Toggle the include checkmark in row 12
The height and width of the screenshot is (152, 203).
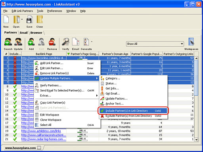[x=15, y=103]
